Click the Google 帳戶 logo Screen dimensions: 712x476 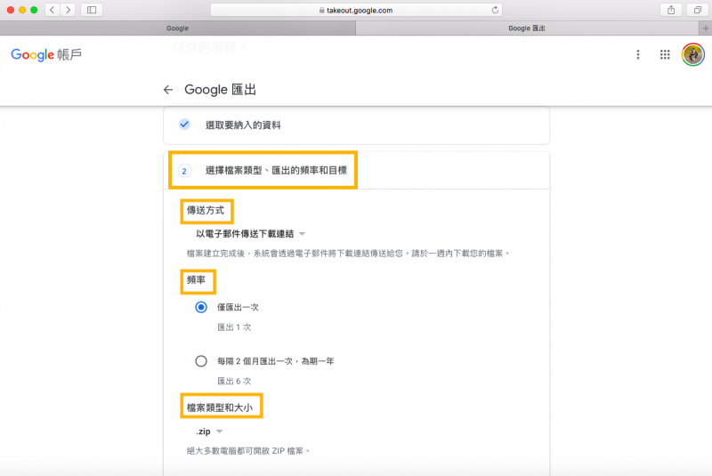46,54
